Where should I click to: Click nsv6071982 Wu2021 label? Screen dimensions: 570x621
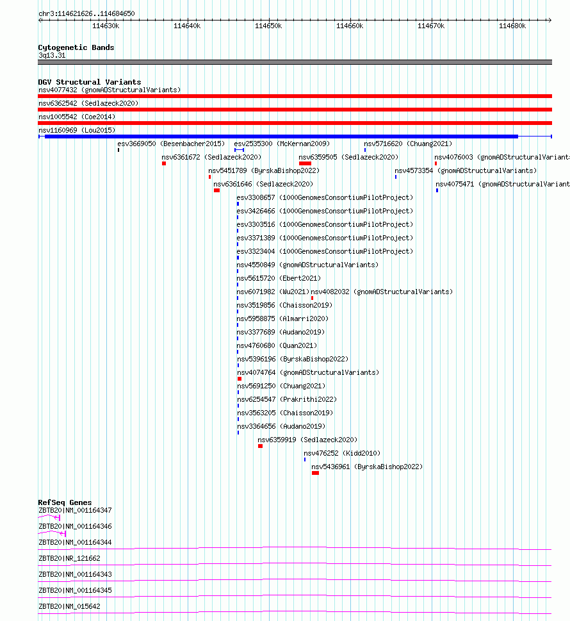[273, 292]
